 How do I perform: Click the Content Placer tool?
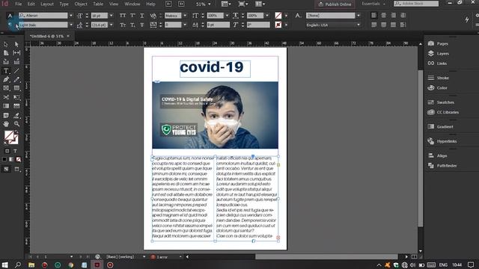(16, 62)
